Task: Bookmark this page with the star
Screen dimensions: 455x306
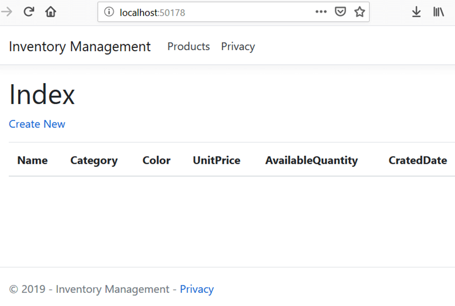Action: tap(359, 12)
